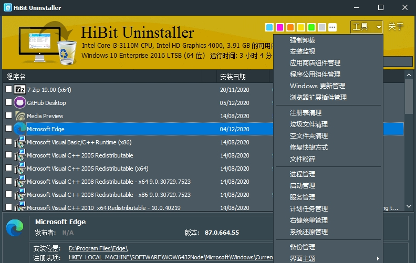Screen dimensions: 416x263
Task: Open Windows 更新管理 menu item
Action: [328, 86]
